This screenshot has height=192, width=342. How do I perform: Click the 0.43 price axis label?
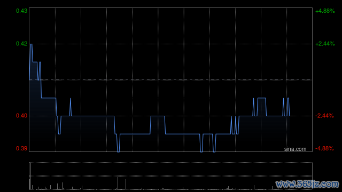[21, 11]
